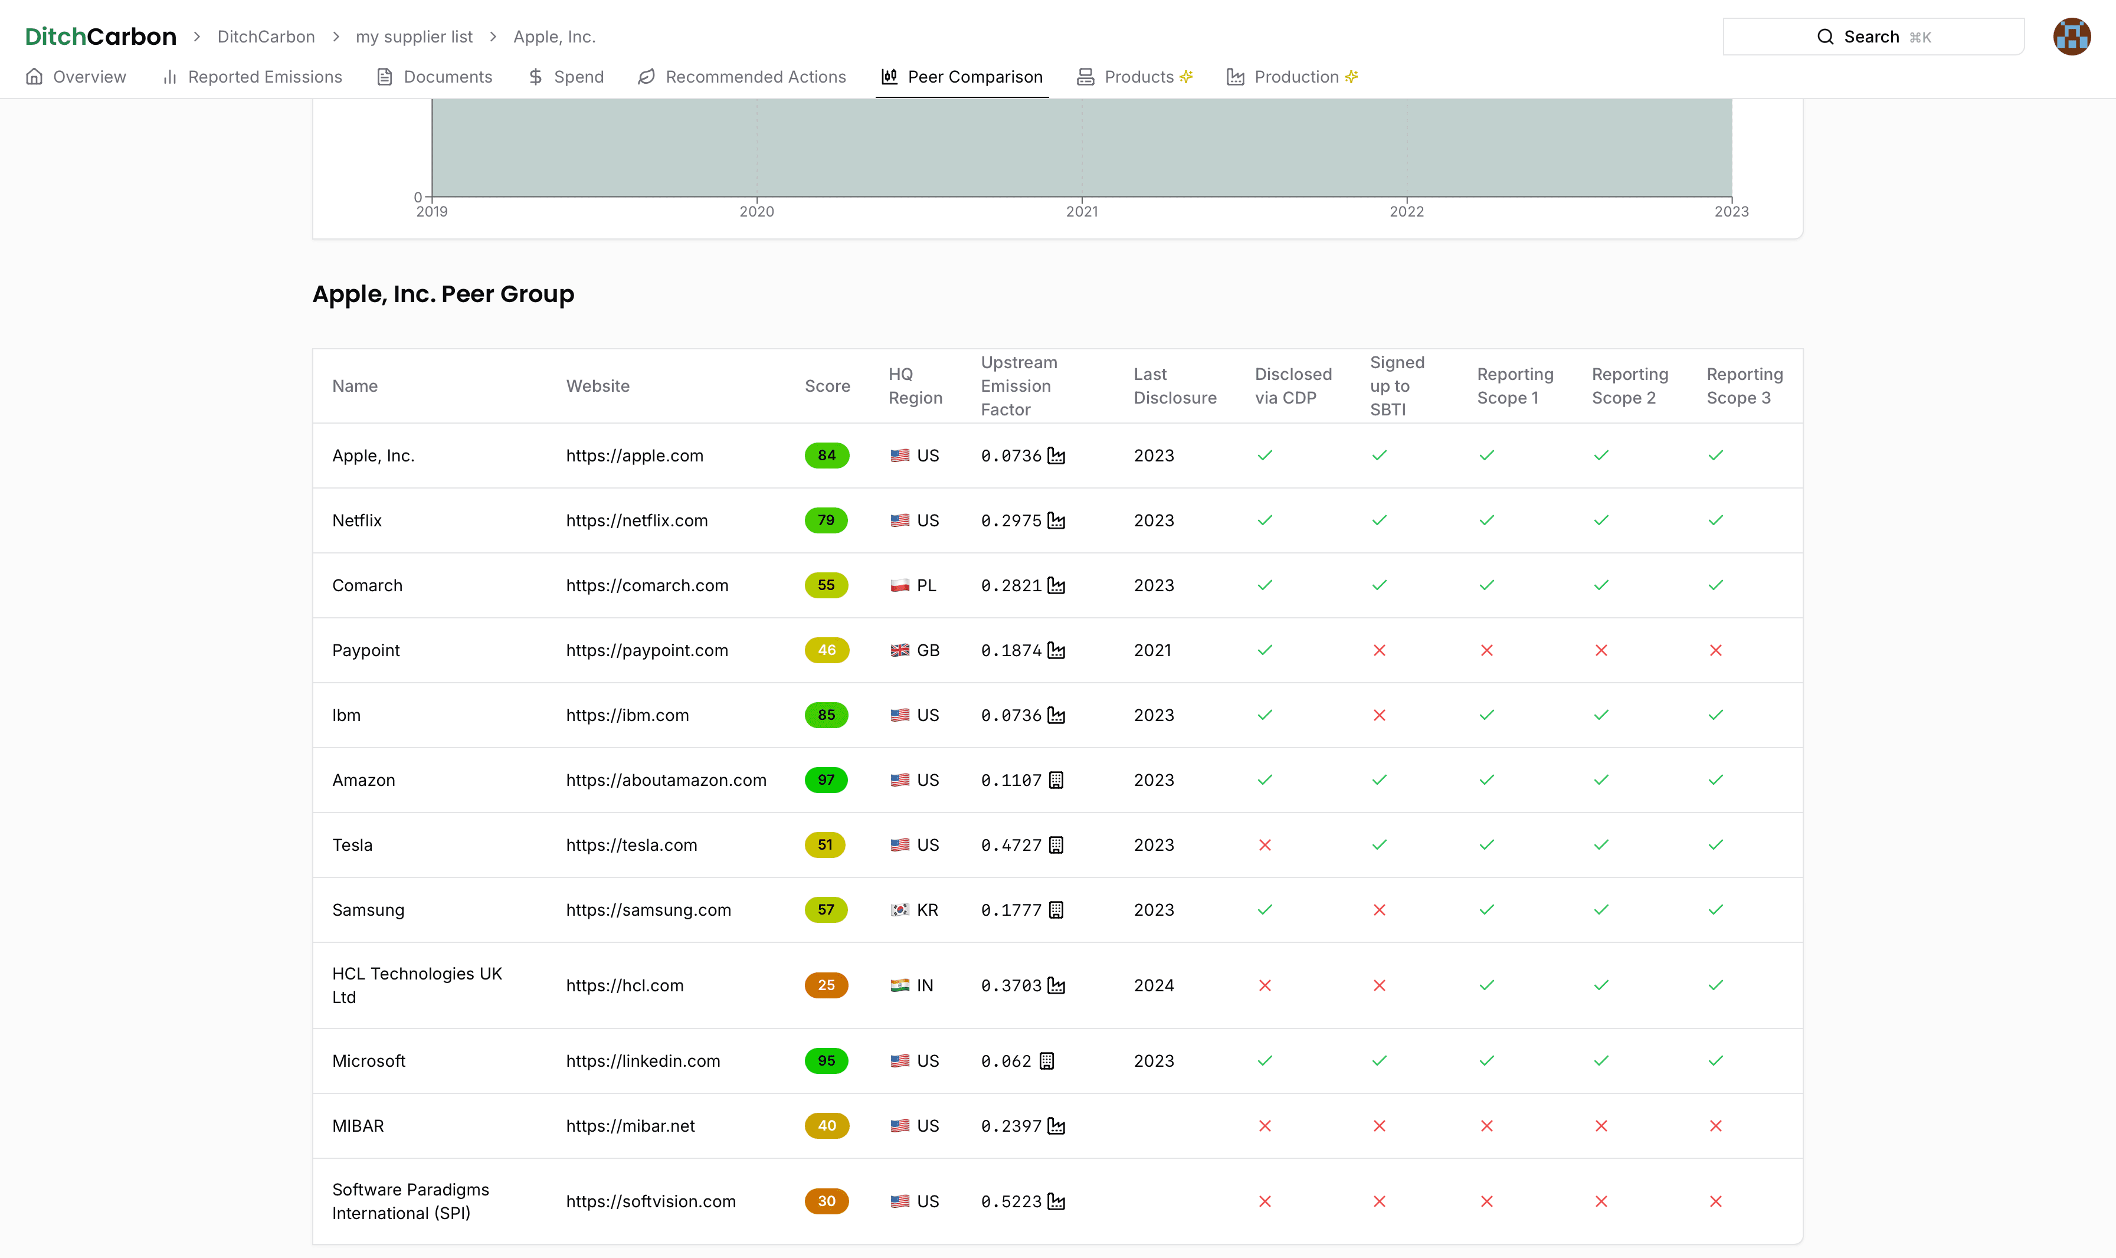Click the chart icon beside MIBAR's 0.2397

click(x=1056, y=1126)
